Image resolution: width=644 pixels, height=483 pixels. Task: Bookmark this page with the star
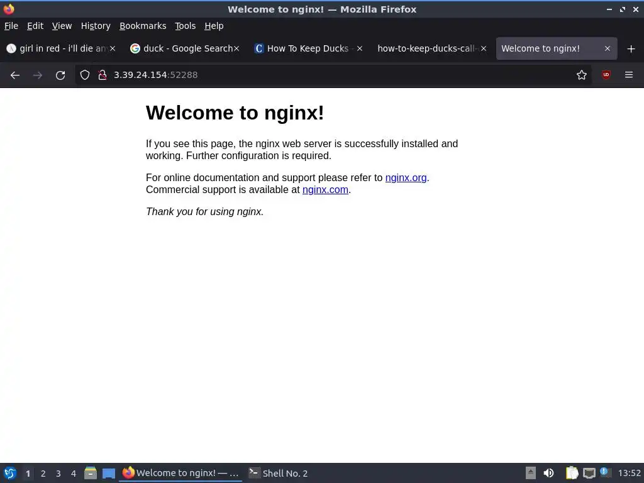pos(582,75)
